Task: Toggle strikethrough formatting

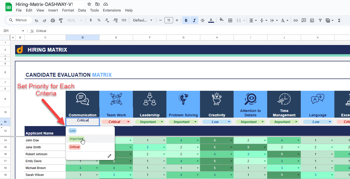Action: click(x=202, y=20)
